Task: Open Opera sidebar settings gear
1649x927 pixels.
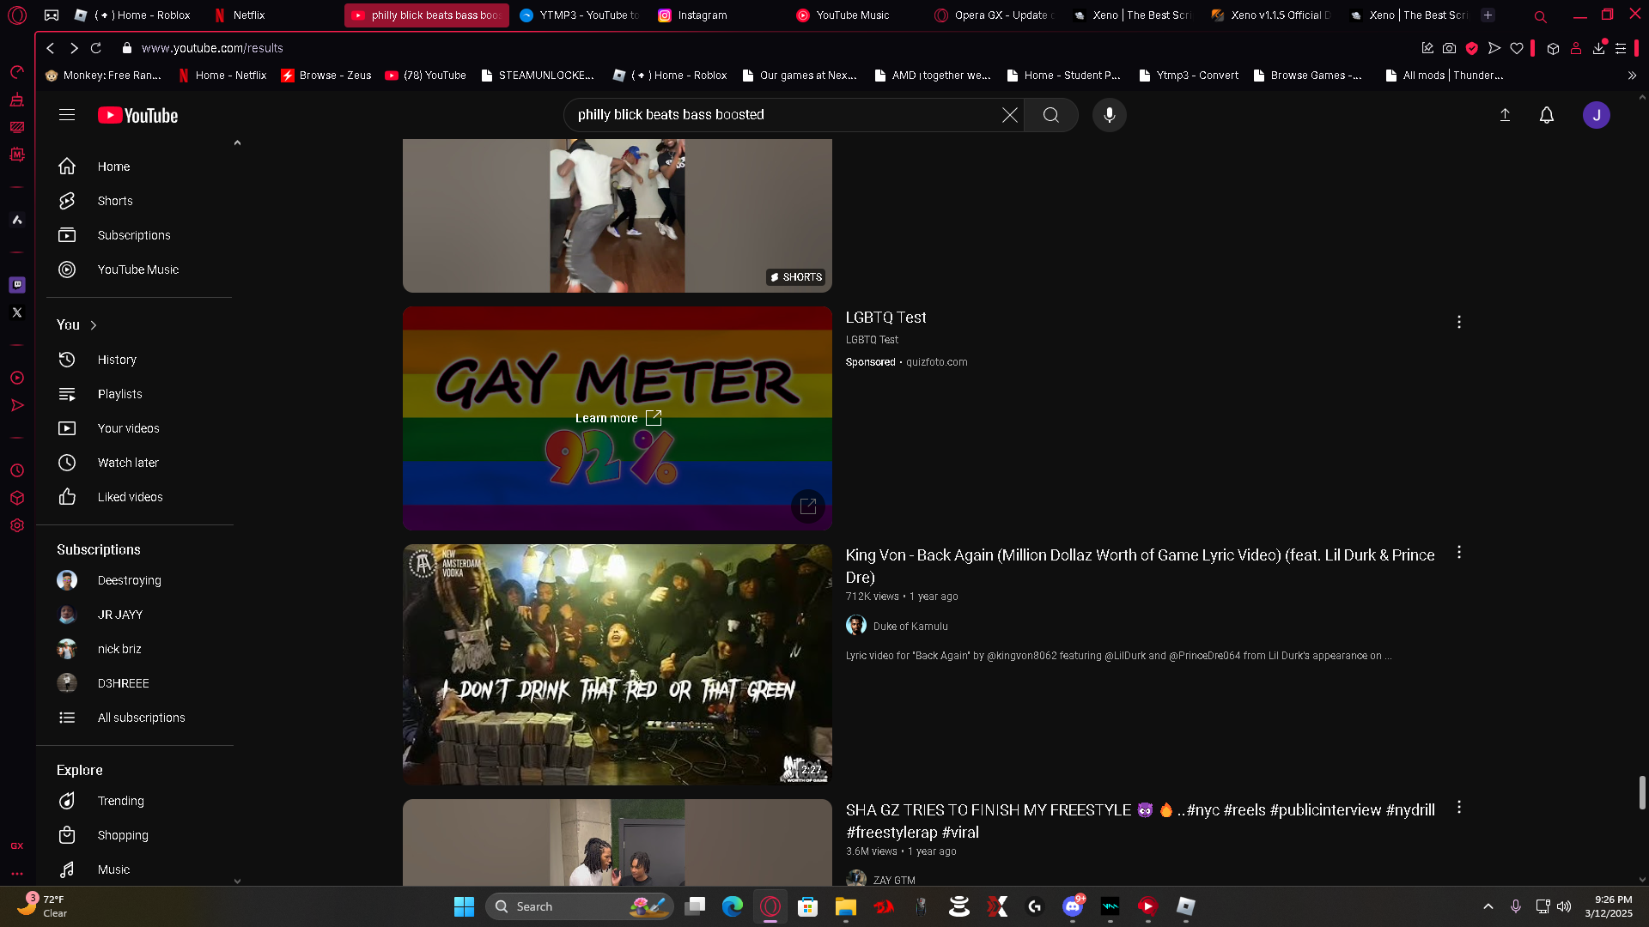Action: 17,525
